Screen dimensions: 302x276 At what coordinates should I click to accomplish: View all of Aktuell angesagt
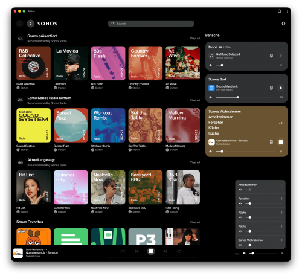[195, 162]
